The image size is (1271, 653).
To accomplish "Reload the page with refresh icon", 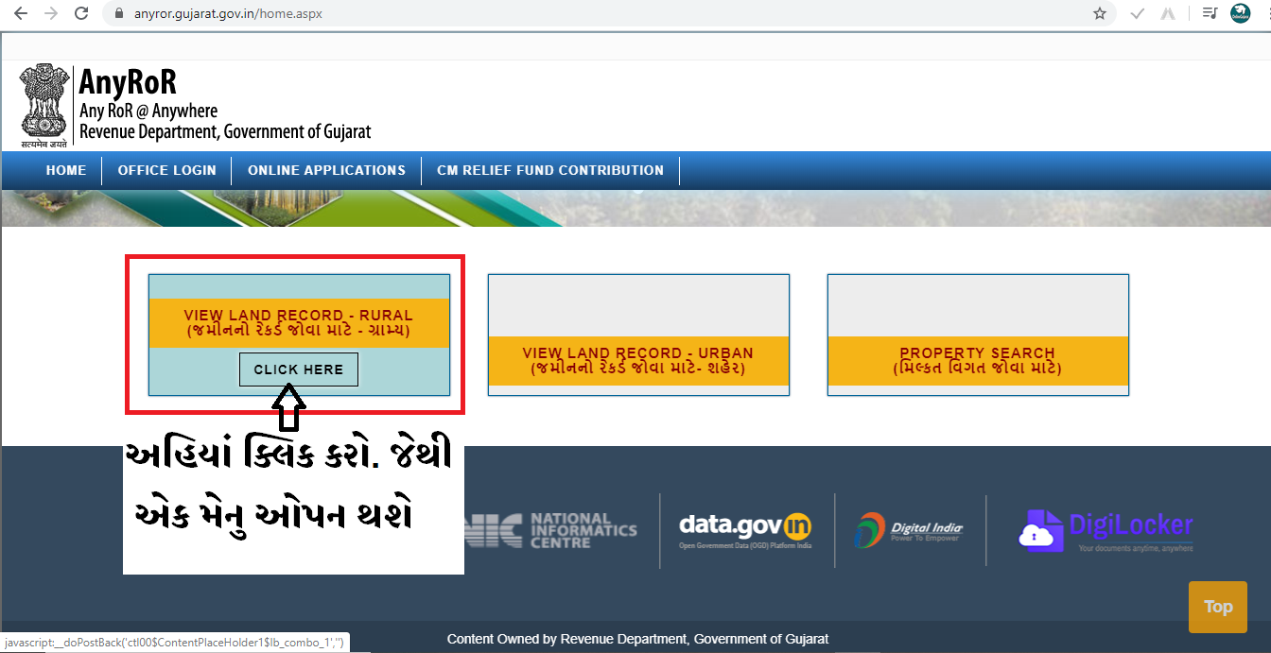I will coord(81,13).
